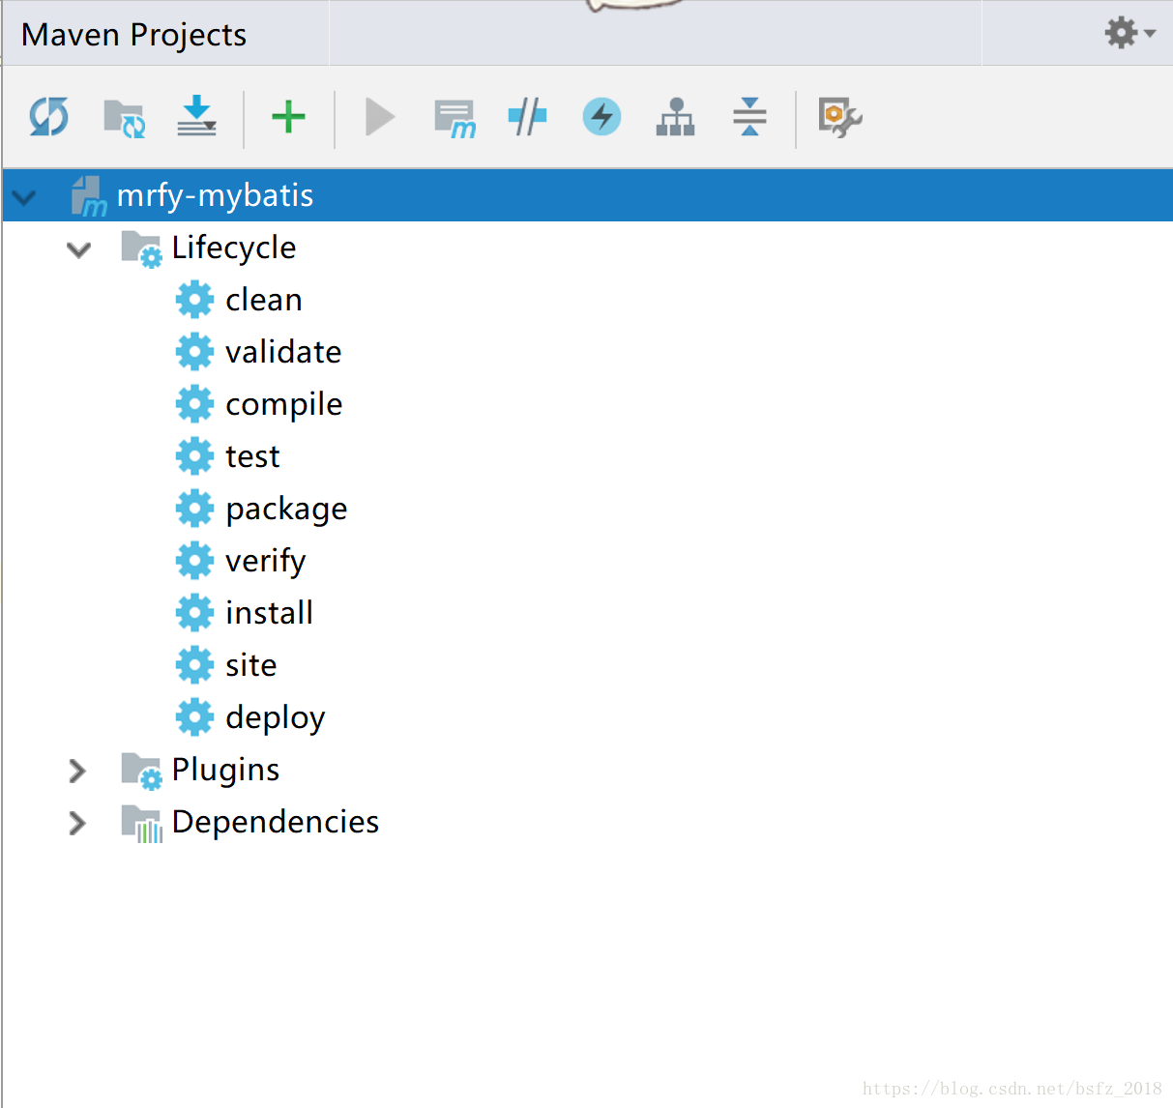Toggle offline mode icon
This screenshot has height=1108, width=1173.
pyautogui.click(x=527, y=117)
